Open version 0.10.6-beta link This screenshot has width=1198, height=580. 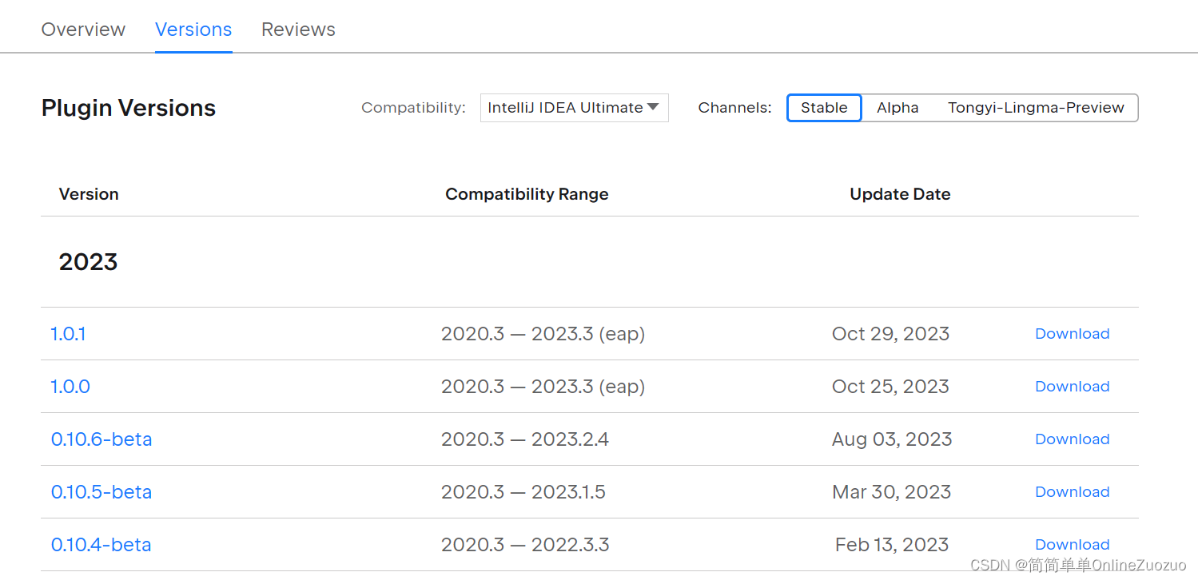[101, 439]
